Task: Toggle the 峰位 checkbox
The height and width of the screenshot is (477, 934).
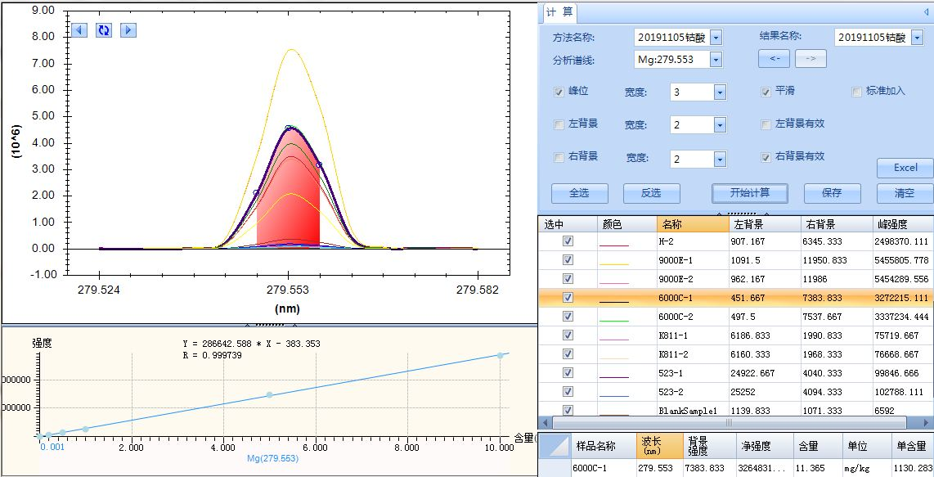Action: 559,92
